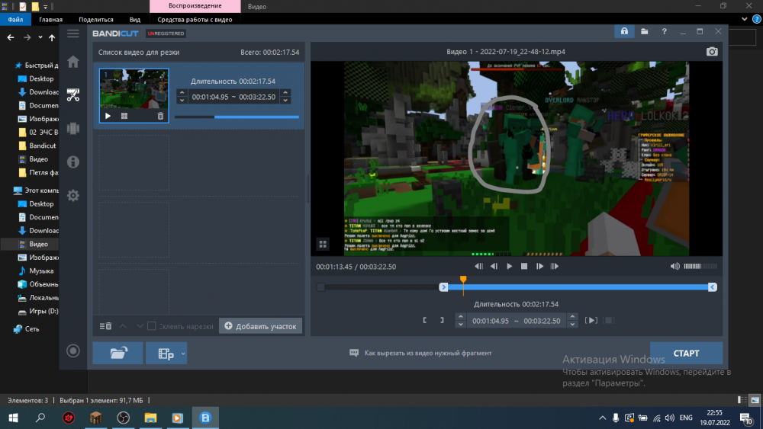
Task: Open OBS Studio from taskbar
Action: pos(123,418)
